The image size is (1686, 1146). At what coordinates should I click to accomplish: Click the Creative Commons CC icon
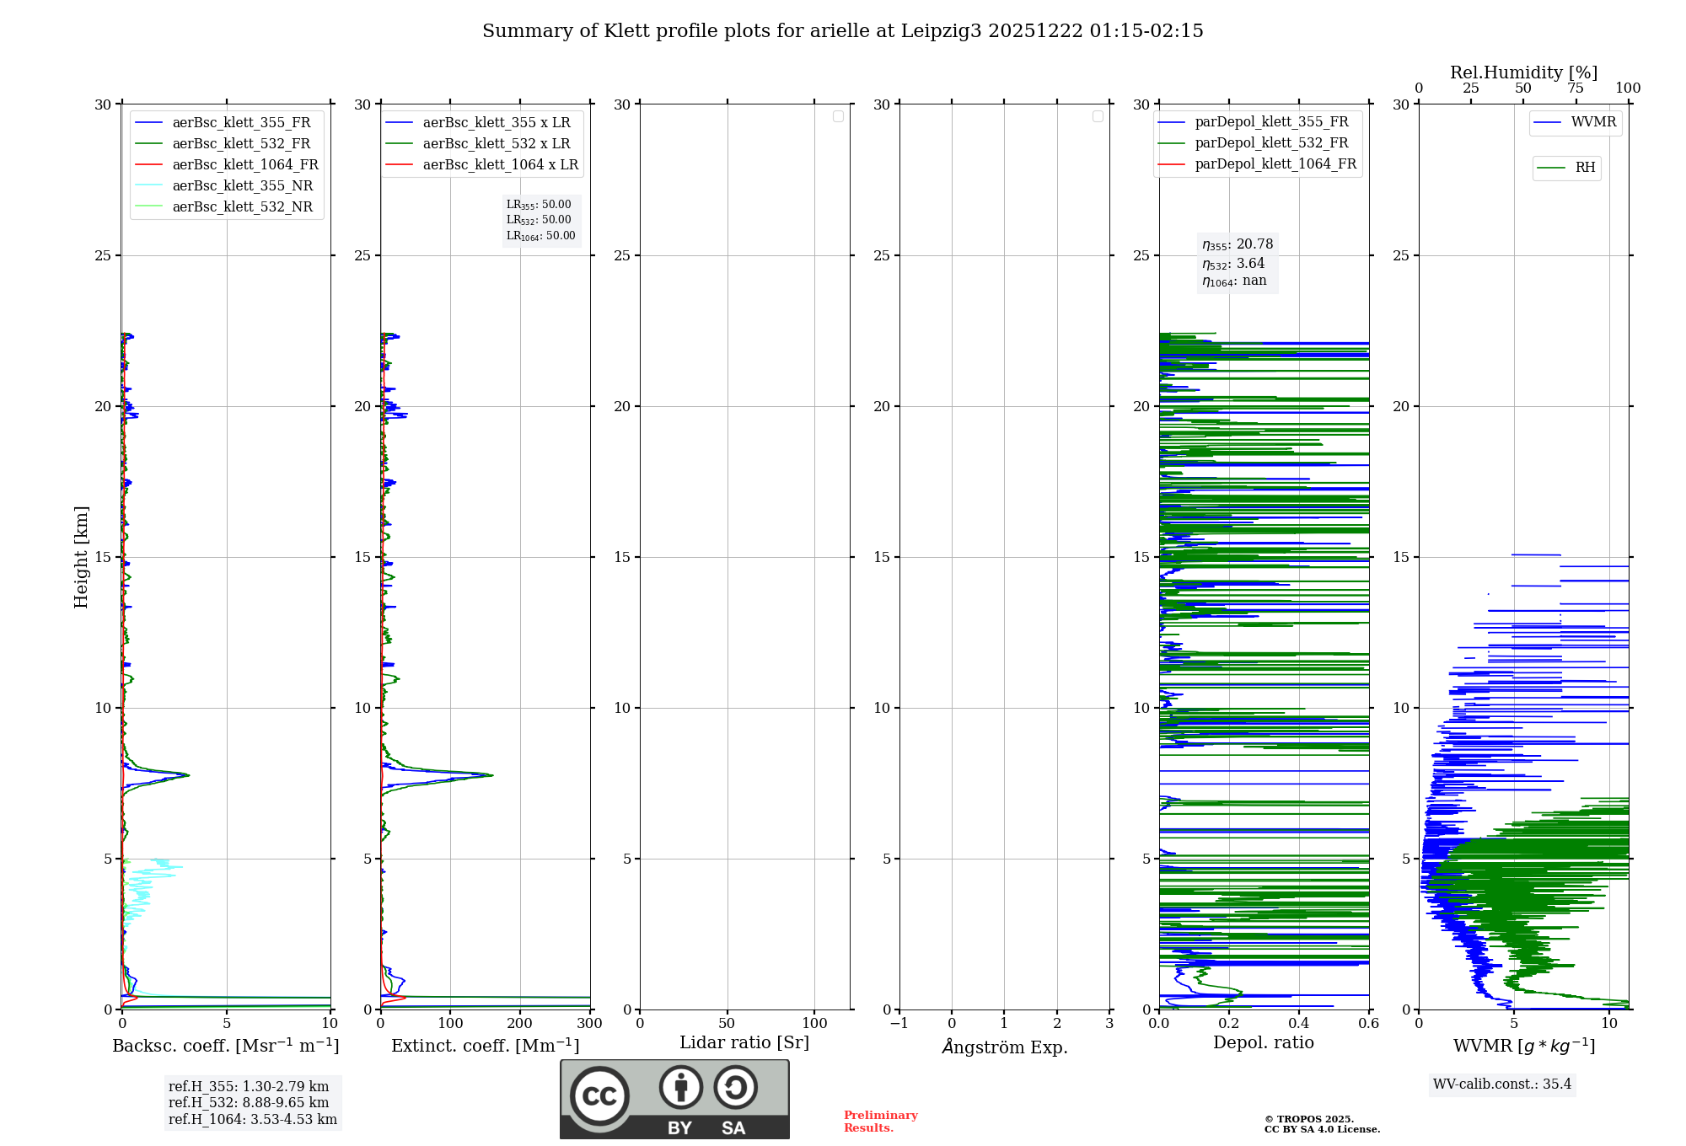pos(599,1095)
